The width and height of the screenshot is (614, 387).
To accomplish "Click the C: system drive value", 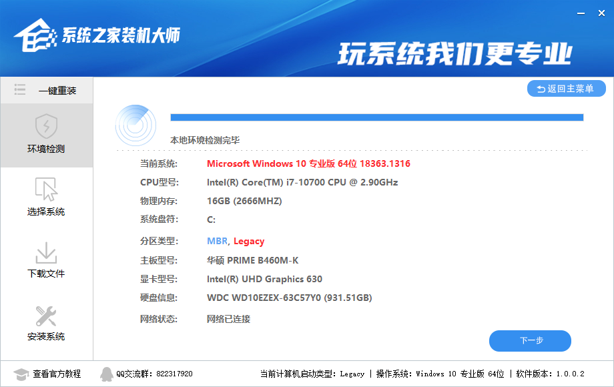I will coord(211,220).
